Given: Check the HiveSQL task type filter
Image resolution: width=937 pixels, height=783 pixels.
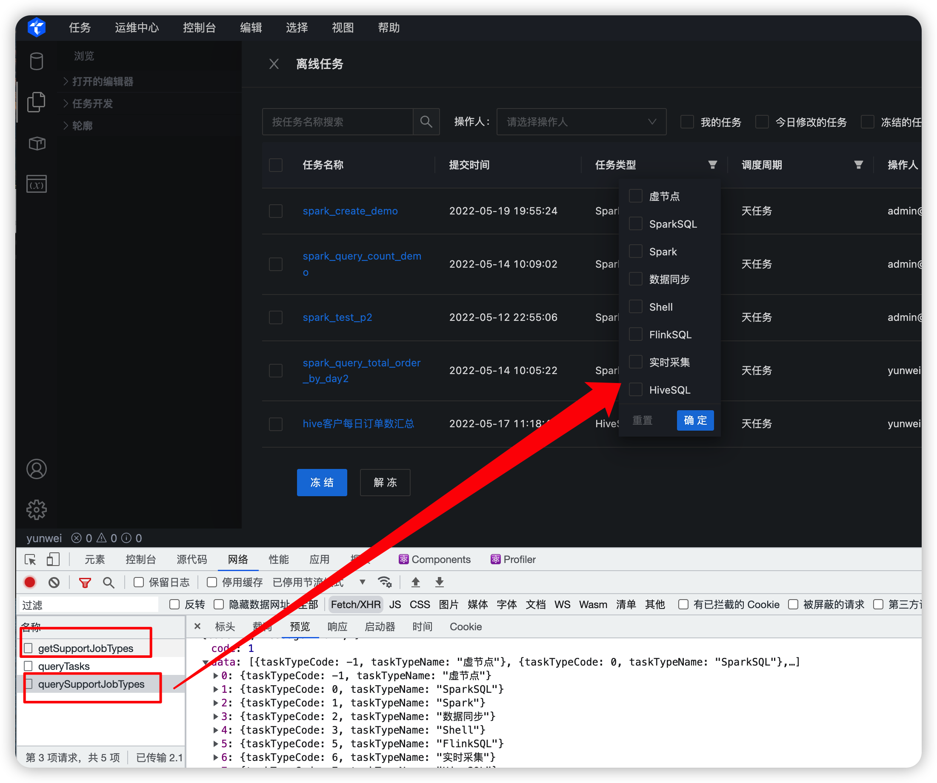Looking at the screenshot, I should pos(635,389).
